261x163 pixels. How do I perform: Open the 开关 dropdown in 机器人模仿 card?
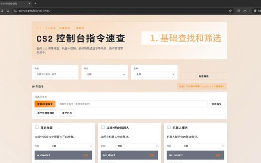(x=203, y=146)
